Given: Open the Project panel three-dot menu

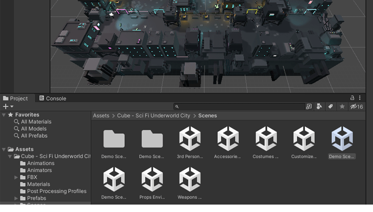Looking at the screenshot, I should (361, 98).
